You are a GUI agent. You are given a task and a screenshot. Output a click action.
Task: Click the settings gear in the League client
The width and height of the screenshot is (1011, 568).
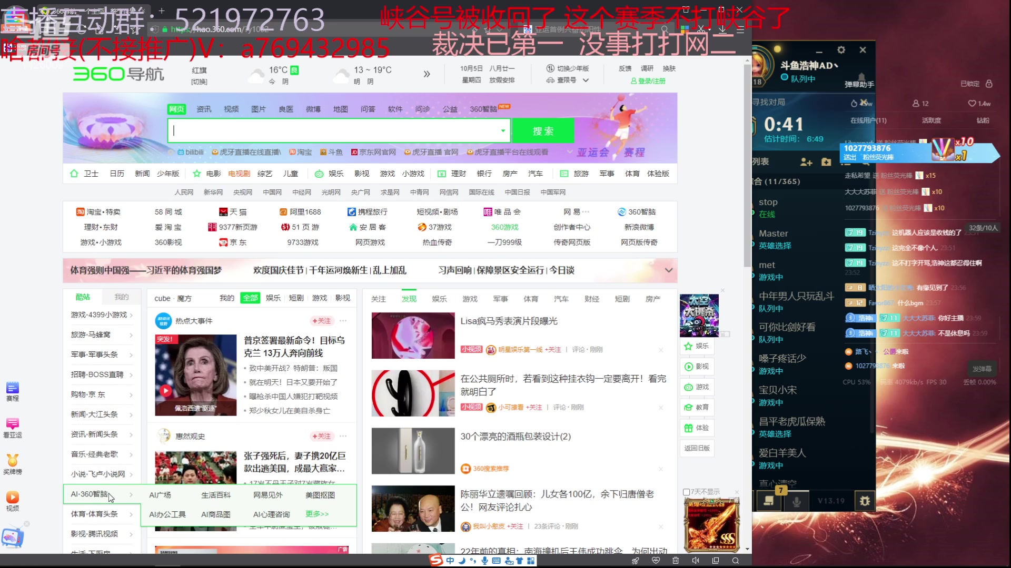coord(841,50)
